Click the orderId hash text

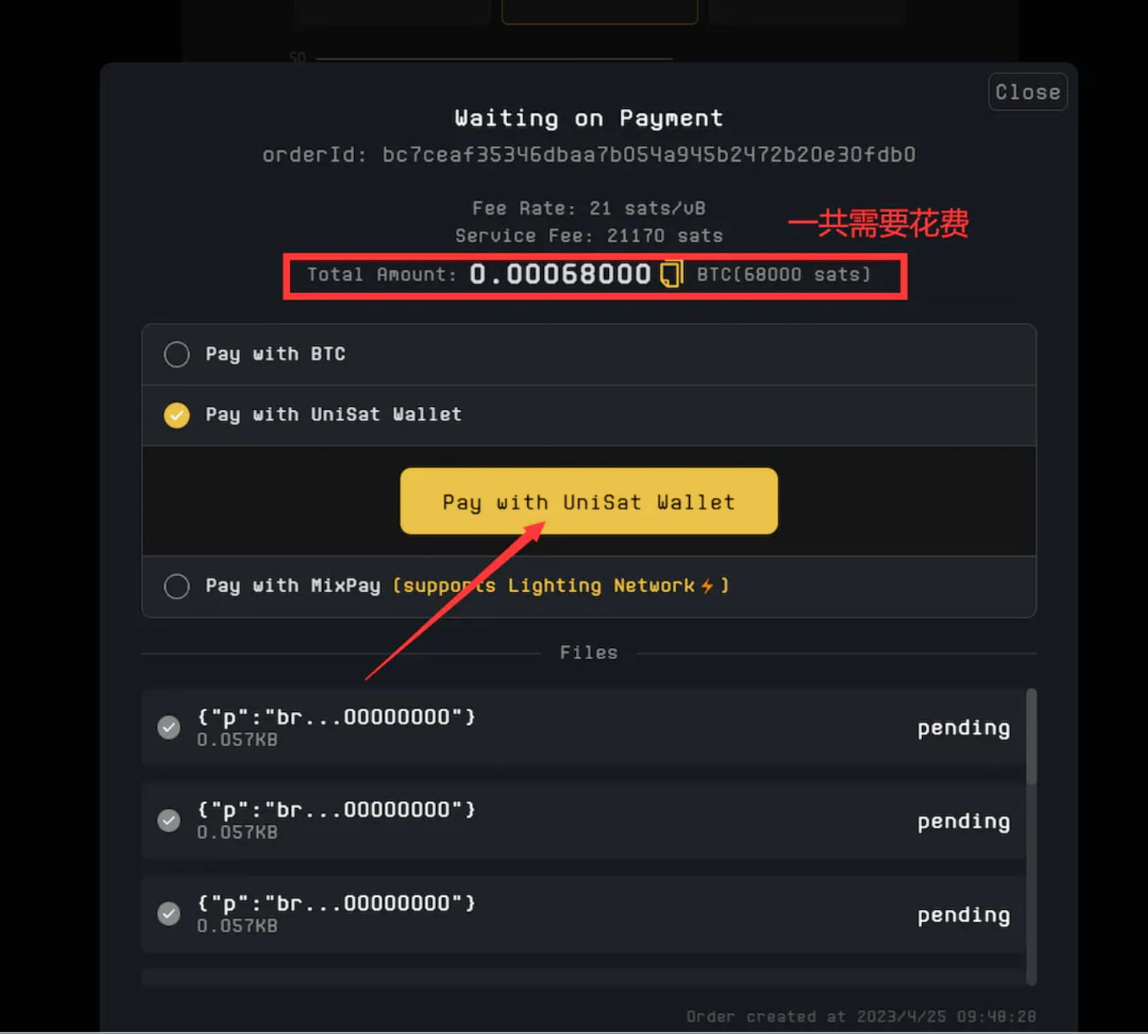(x=649, y=155)
